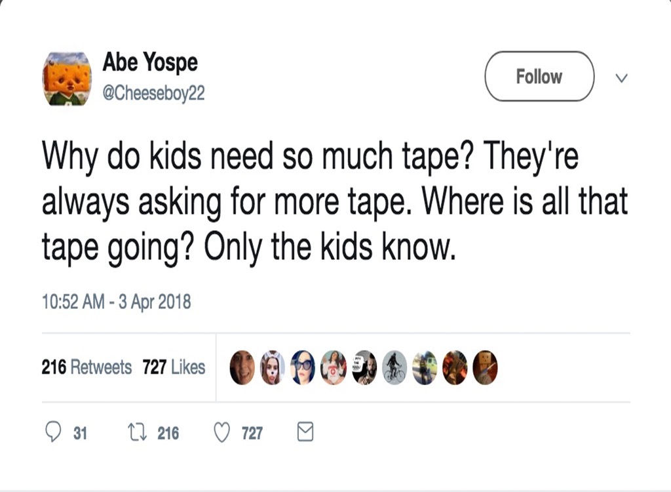Screen dimensions: 671x492
Task: Click the cyclist avatar in the likers row
Action: (394, 367)
